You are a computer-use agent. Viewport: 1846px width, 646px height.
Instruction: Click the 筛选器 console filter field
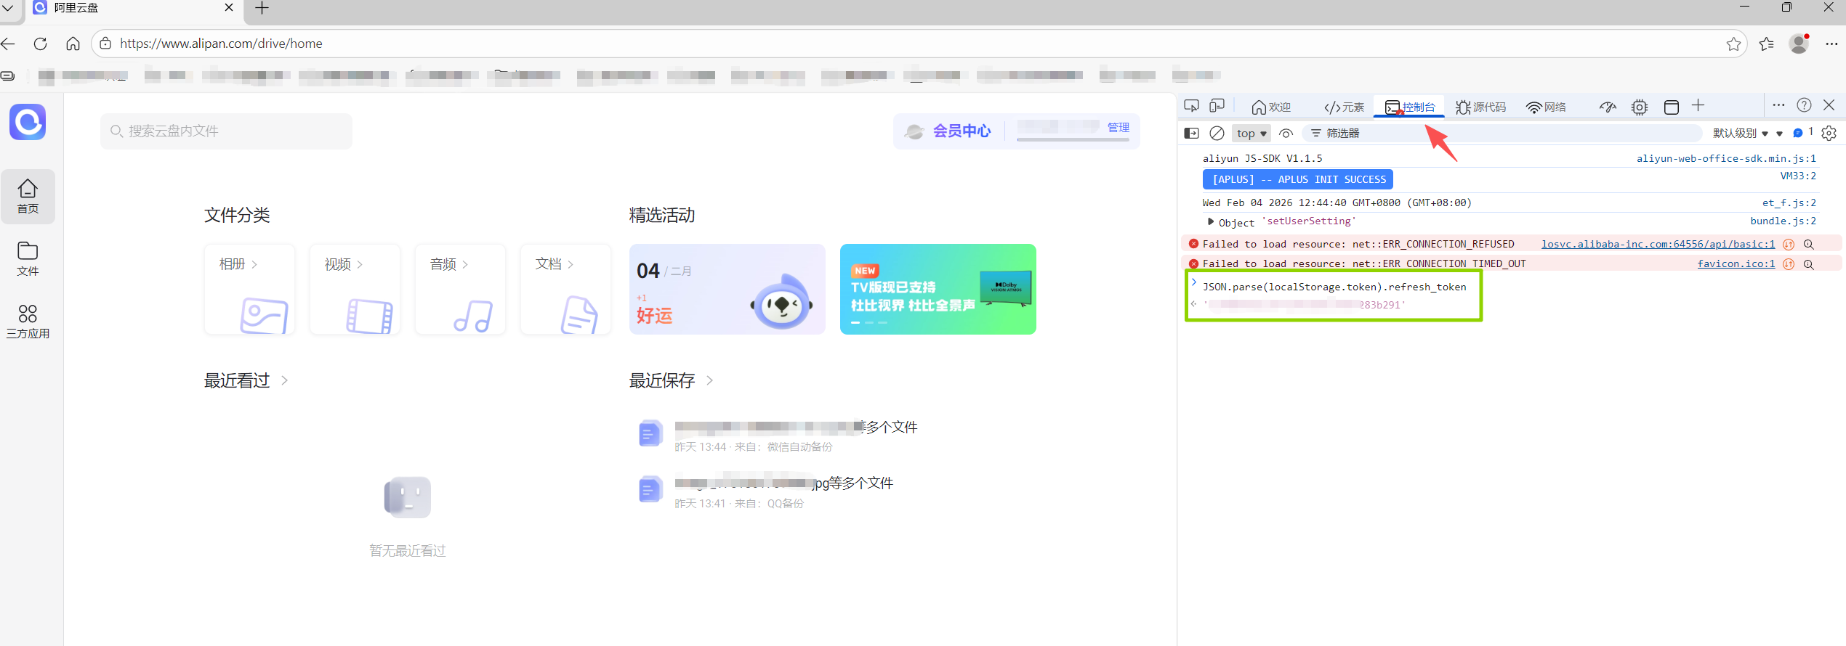[x=1502, y=133]
